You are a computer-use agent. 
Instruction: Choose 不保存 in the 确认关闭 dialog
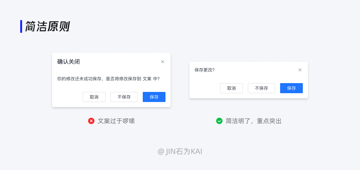(x=124, y=97)
